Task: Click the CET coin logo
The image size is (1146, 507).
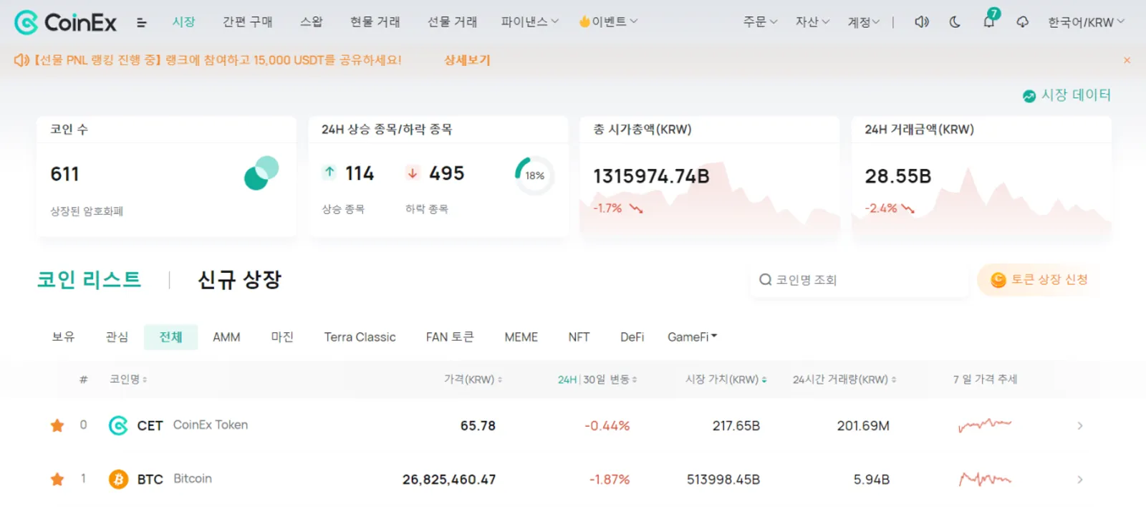Action: tap(118, 425)
